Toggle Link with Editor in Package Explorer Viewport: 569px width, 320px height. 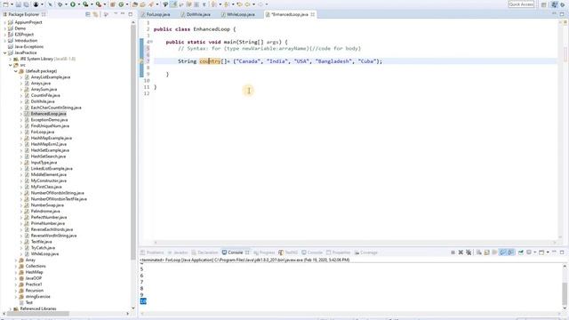click(95, 14)
